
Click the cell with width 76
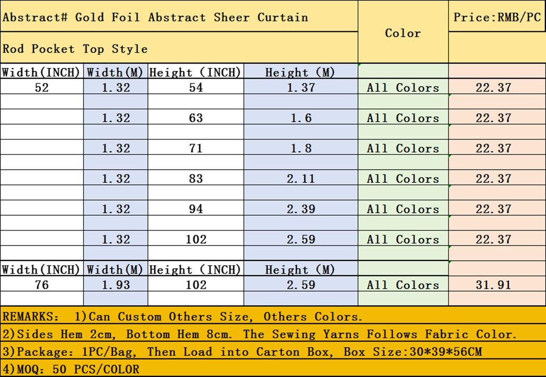click(x=42, y=284)
